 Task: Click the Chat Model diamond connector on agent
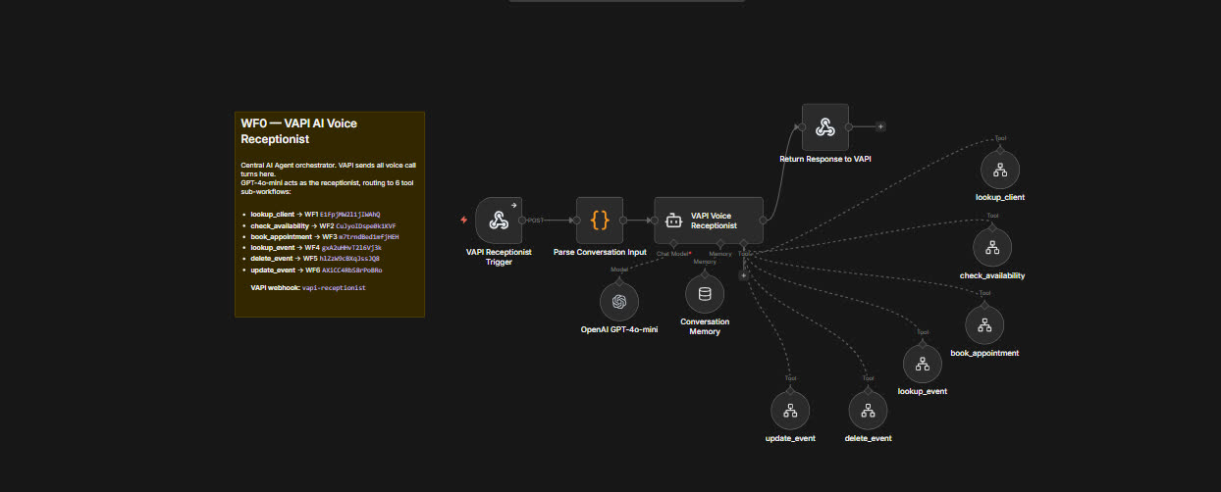tap(673, 244)
